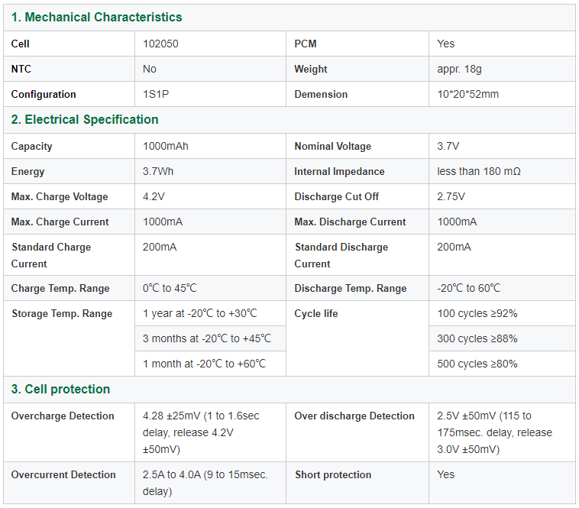Click the Mechanical Characteristics section heading

96,17
